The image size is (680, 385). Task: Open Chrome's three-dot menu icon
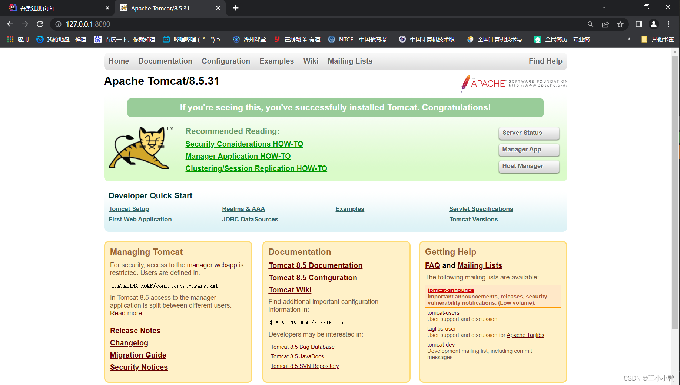pos(668,24)
